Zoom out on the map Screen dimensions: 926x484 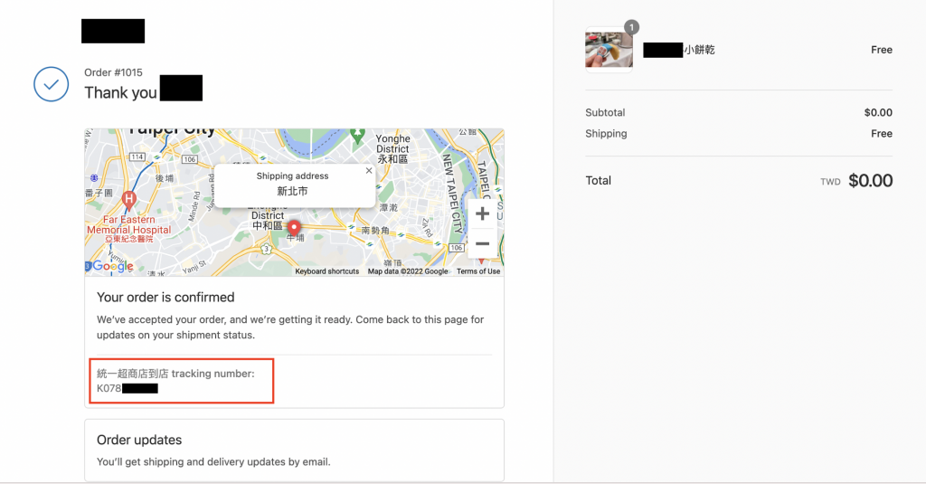[x=482, y=243]
